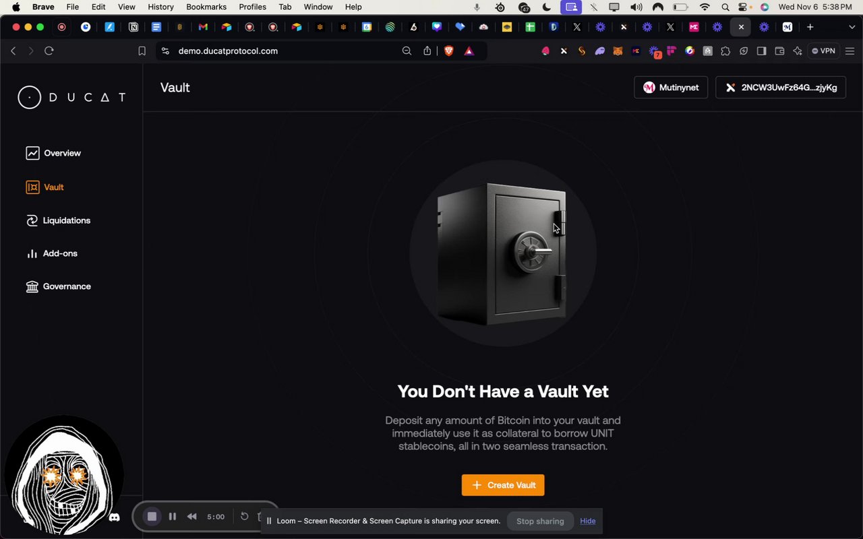Open Spotlight search in menu bar
The width and height of the screenshot is (863, 539).
pyautogui.click(x=725, y=7)
